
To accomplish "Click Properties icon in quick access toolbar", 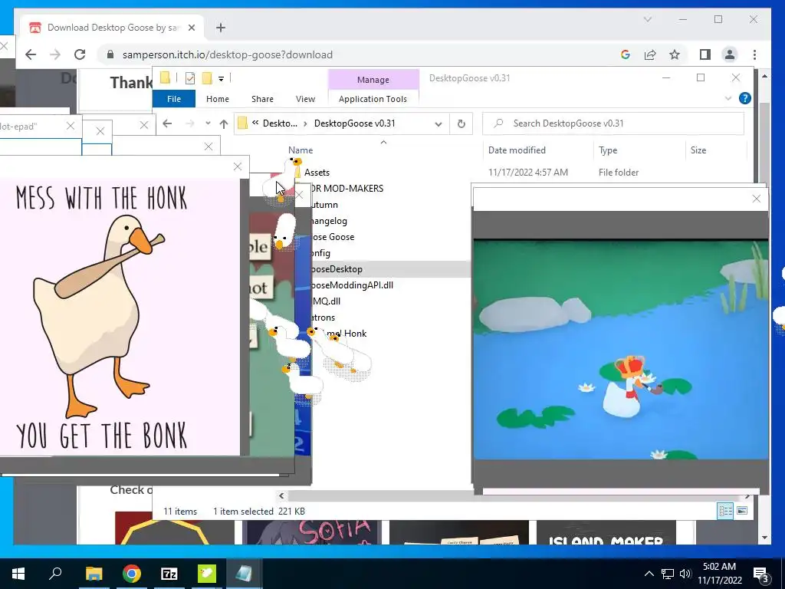I will click(190, 78).
